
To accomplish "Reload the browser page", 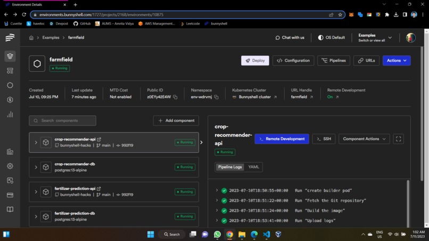I will click(24, 14).
